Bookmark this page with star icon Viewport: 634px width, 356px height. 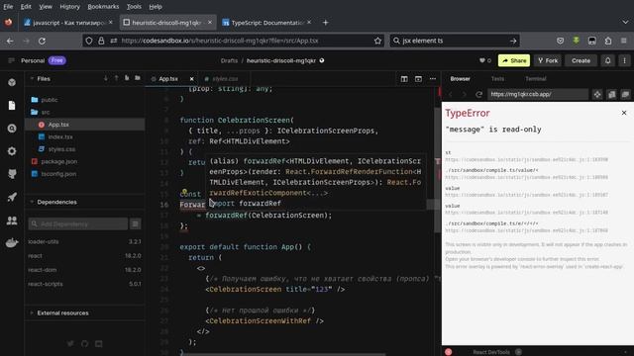tap(377, 41)
